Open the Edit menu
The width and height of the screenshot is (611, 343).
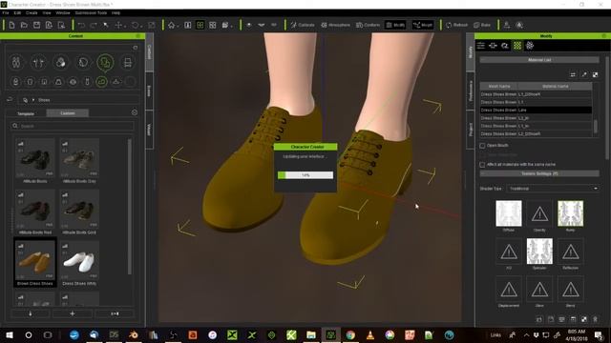click(x=17, y=12)
